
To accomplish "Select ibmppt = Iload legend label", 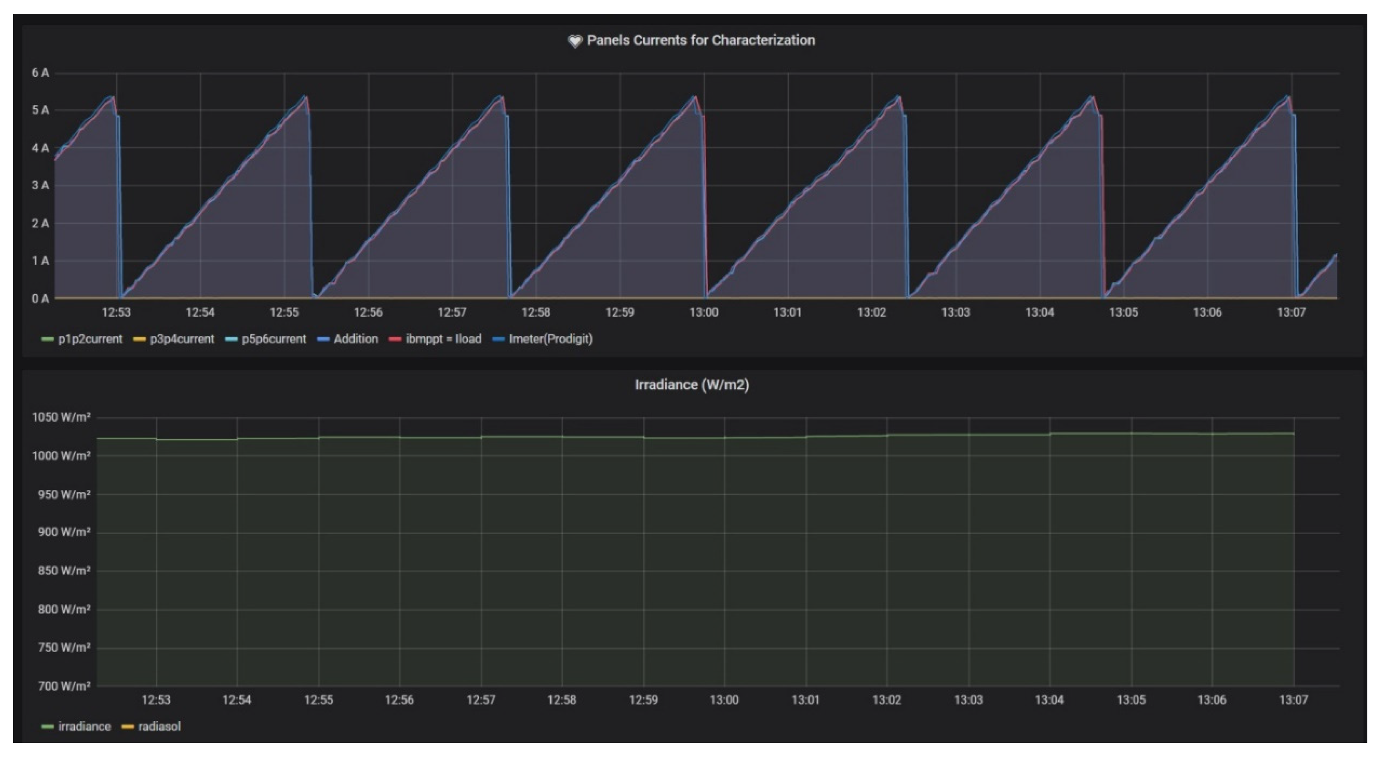I will pyautogui.click(x=443, y=339).
